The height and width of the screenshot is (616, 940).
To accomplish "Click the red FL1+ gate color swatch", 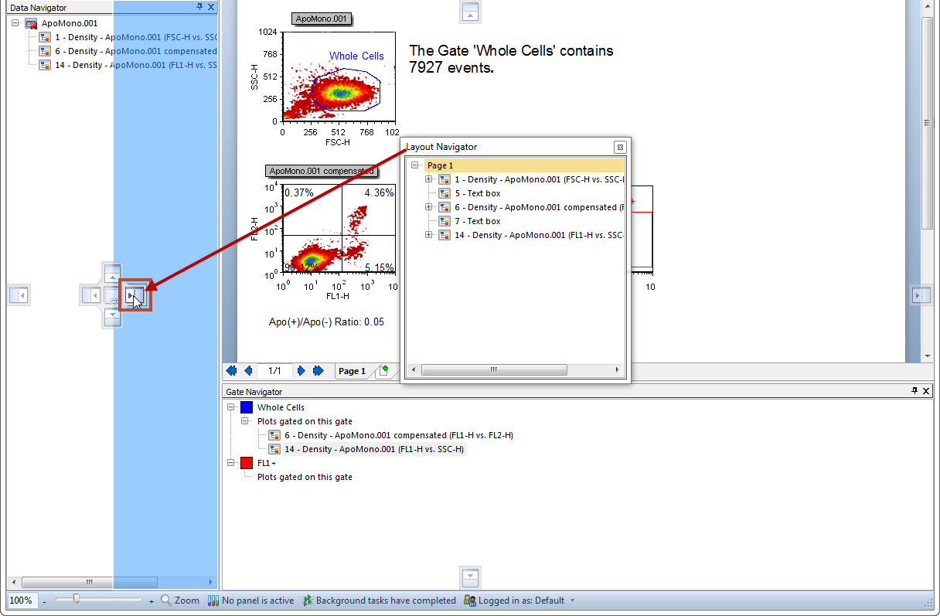I will (247, 463).
